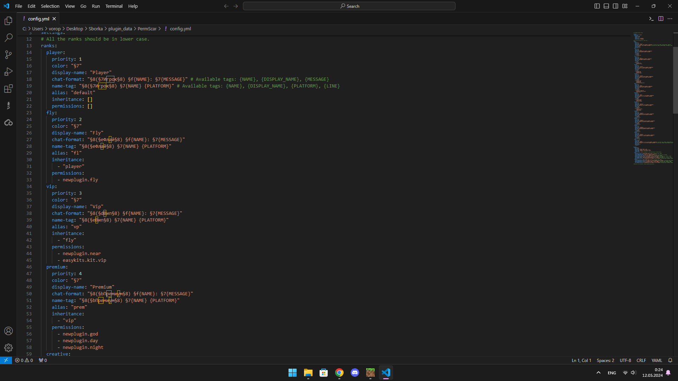The width and height of the screenshot is (678, 381).
Task: Open the Terminal menu
Action: tap(114, 6)
